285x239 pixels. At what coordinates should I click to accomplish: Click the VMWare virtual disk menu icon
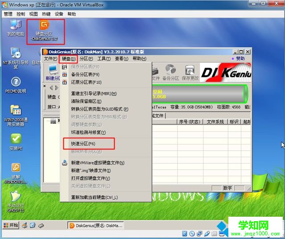pyautogui.click(x=65, y=163)
